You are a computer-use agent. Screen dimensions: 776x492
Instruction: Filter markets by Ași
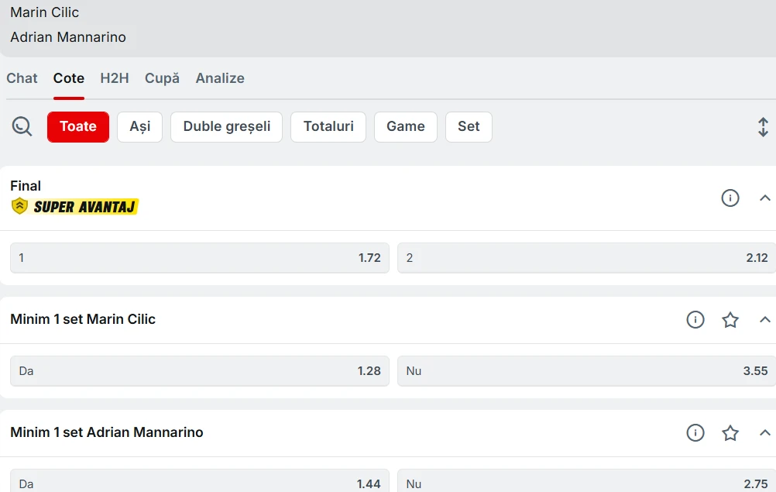click(140, 127)
